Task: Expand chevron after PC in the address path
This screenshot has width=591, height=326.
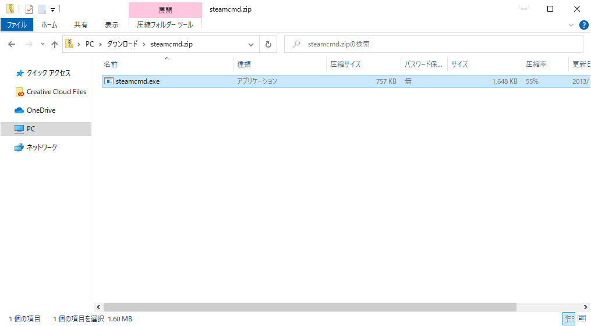Action: tap(100, 44)
